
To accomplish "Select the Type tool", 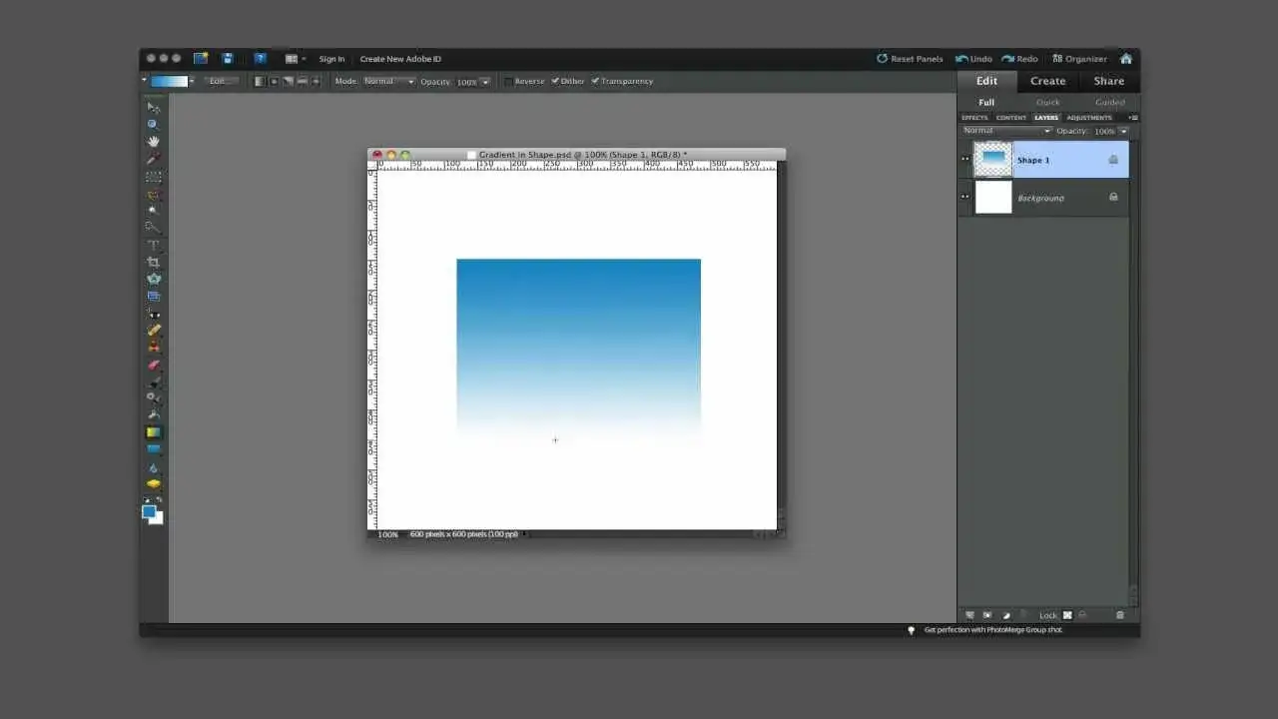I will [152, 245].
